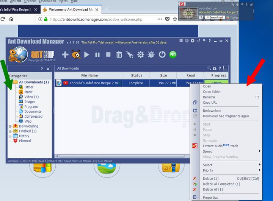
Task: Choose Open folder in context menu
Action: click(212, 92)
